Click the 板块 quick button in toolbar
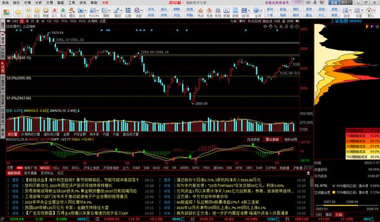Viewport: 380px width, 222px height. (x=270, y=9)
